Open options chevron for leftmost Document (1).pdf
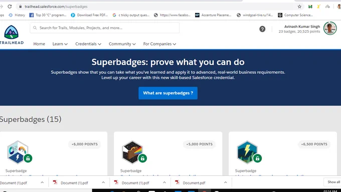 (42, 182)
